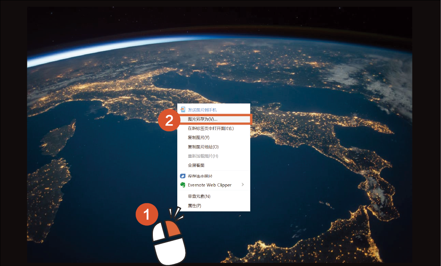Choose 复制图片地址(O) to copy the address
This screenshot has height=266, width=441.
pyautogui.click(x=203, y=147)
